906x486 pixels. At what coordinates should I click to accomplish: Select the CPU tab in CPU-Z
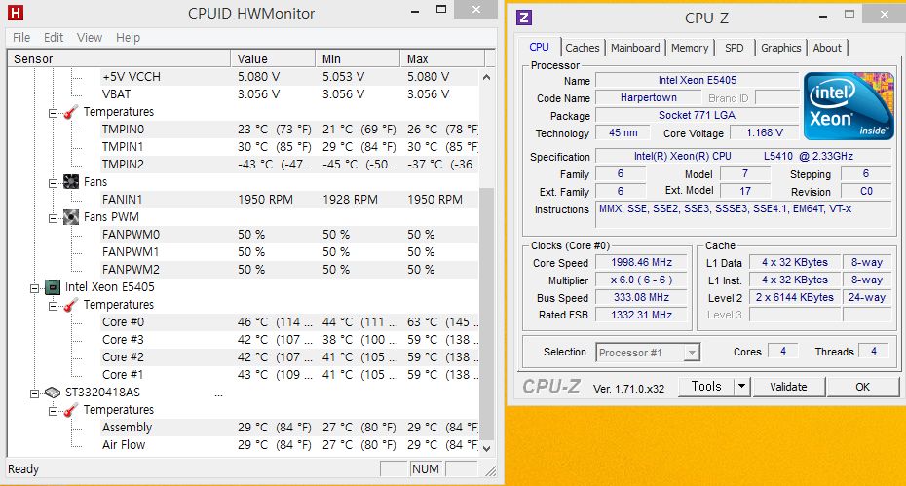pos(539,47)
